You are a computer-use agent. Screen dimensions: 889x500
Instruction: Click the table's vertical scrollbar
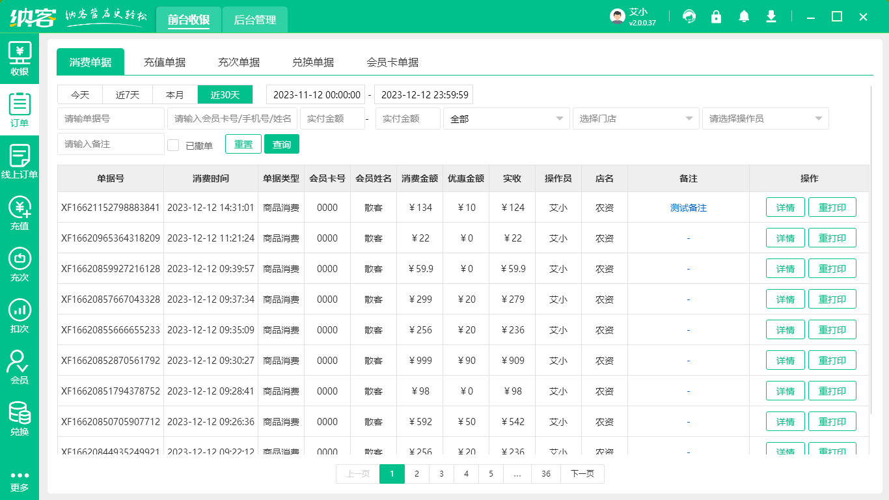[x=871, y=251]
